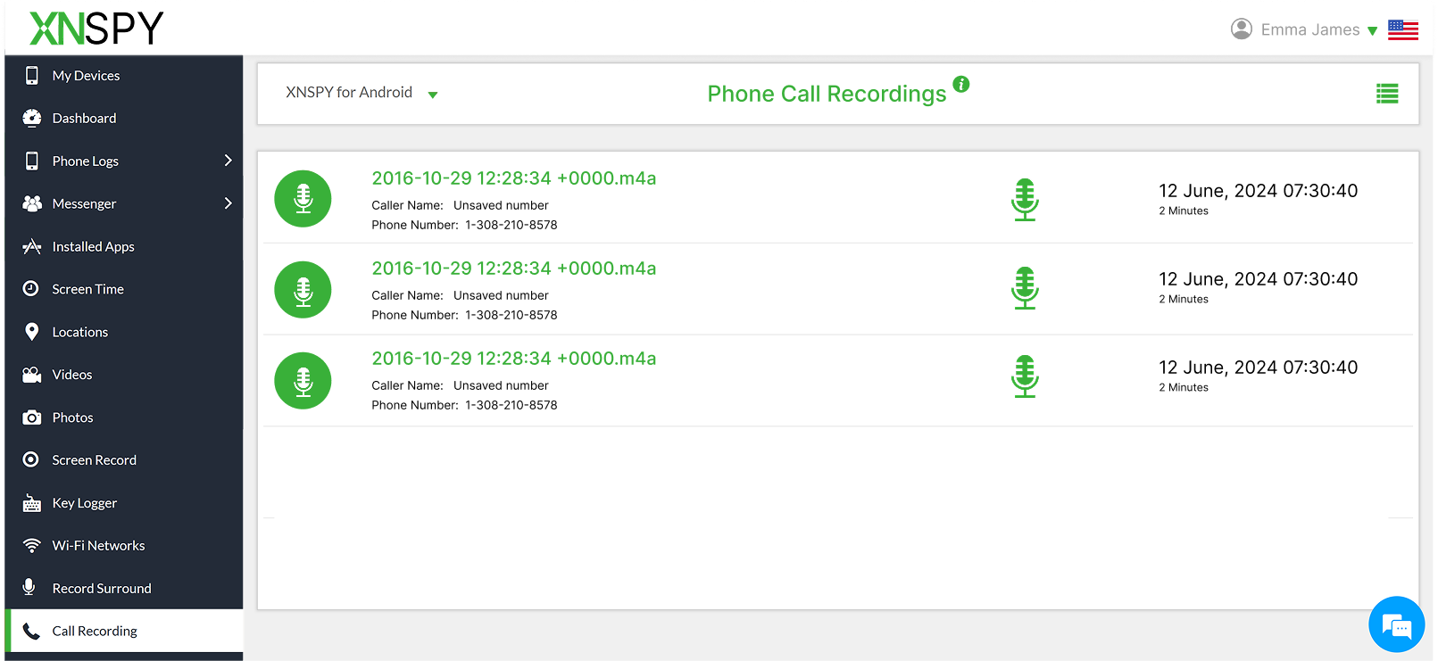Select Wi-Fi Networks from the sidebar
This screenshot has width=1438, height=661.
pos(98,546)
